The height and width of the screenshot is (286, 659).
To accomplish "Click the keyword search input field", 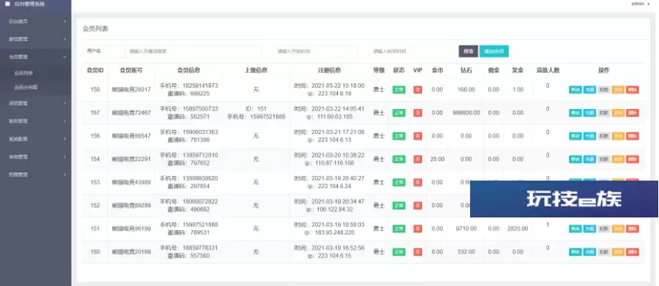I will click(193, 52).
